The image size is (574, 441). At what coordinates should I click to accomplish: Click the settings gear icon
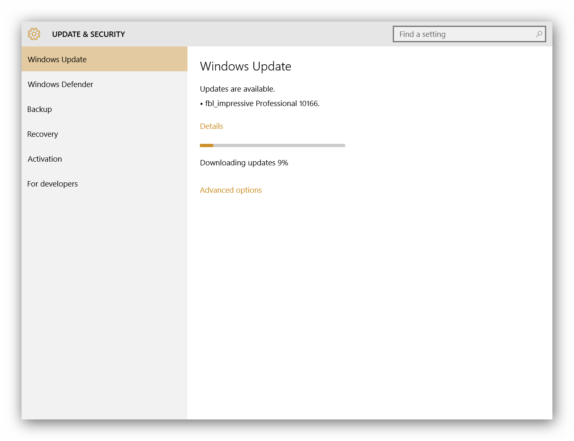(34, 34)
